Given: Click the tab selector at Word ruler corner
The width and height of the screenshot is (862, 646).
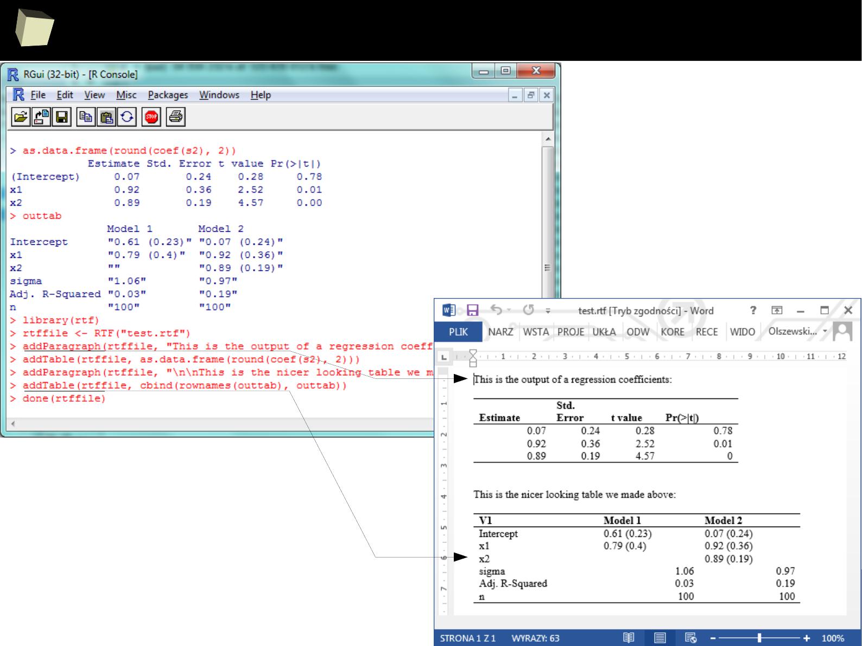Looking at the screenshot, I should pyautogui.click(x=444, y=357).
